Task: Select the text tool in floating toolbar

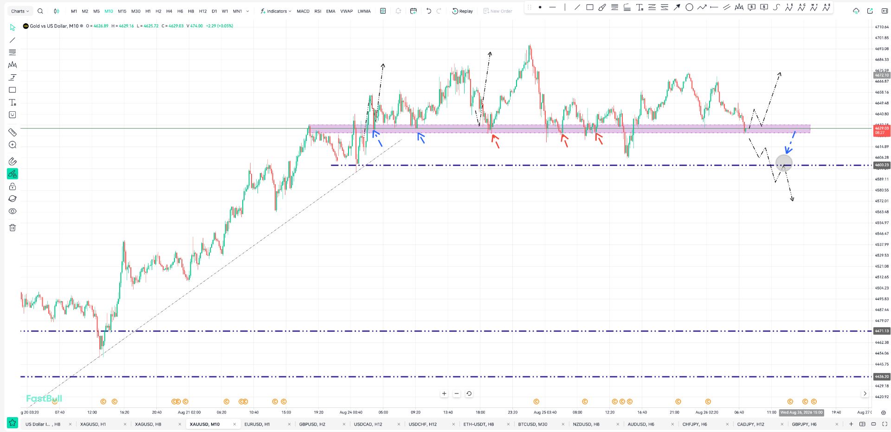Action: coord(639,7)
